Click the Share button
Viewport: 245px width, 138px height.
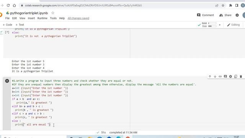point(225,15)
